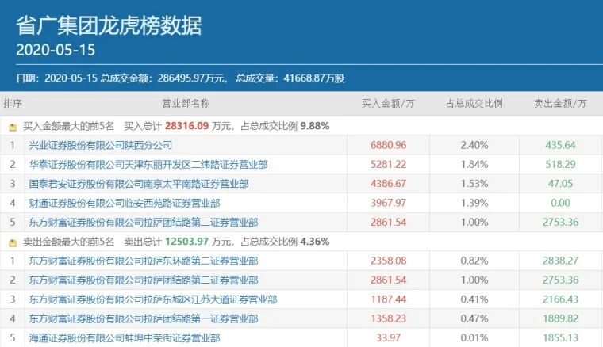
Task: Select sell amount 2838.27
Action: [560, 261]
